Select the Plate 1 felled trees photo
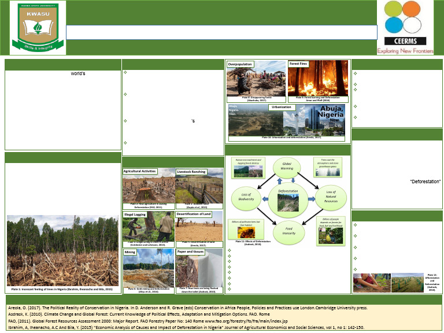Image resolution: width=444 pixels, height=333 pixels. tap(62, 250)
